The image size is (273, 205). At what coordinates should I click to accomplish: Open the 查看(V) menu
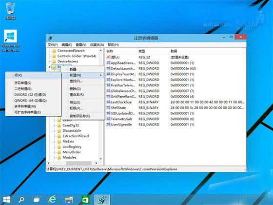point(81,45)
